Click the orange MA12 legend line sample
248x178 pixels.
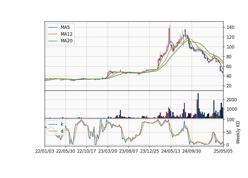[x=53, y=34]
